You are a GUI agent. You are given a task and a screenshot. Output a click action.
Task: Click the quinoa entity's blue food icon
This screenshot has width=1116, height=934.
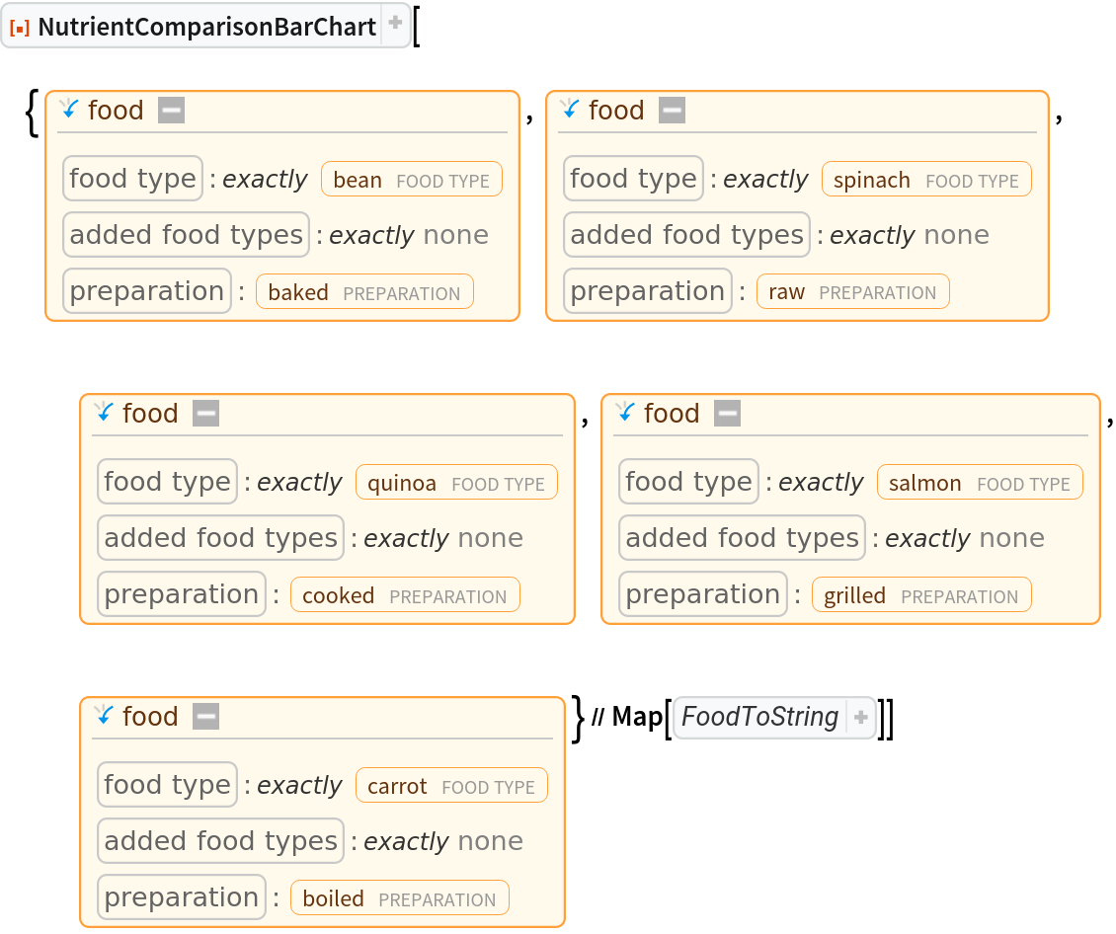(105, 413)
